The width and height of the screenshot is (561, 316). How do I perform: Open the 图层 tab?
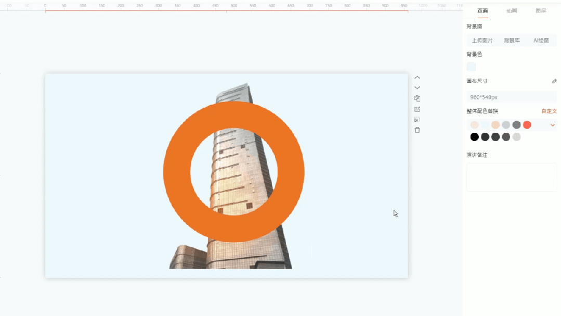pyautogui.click(x=541, y=11)
